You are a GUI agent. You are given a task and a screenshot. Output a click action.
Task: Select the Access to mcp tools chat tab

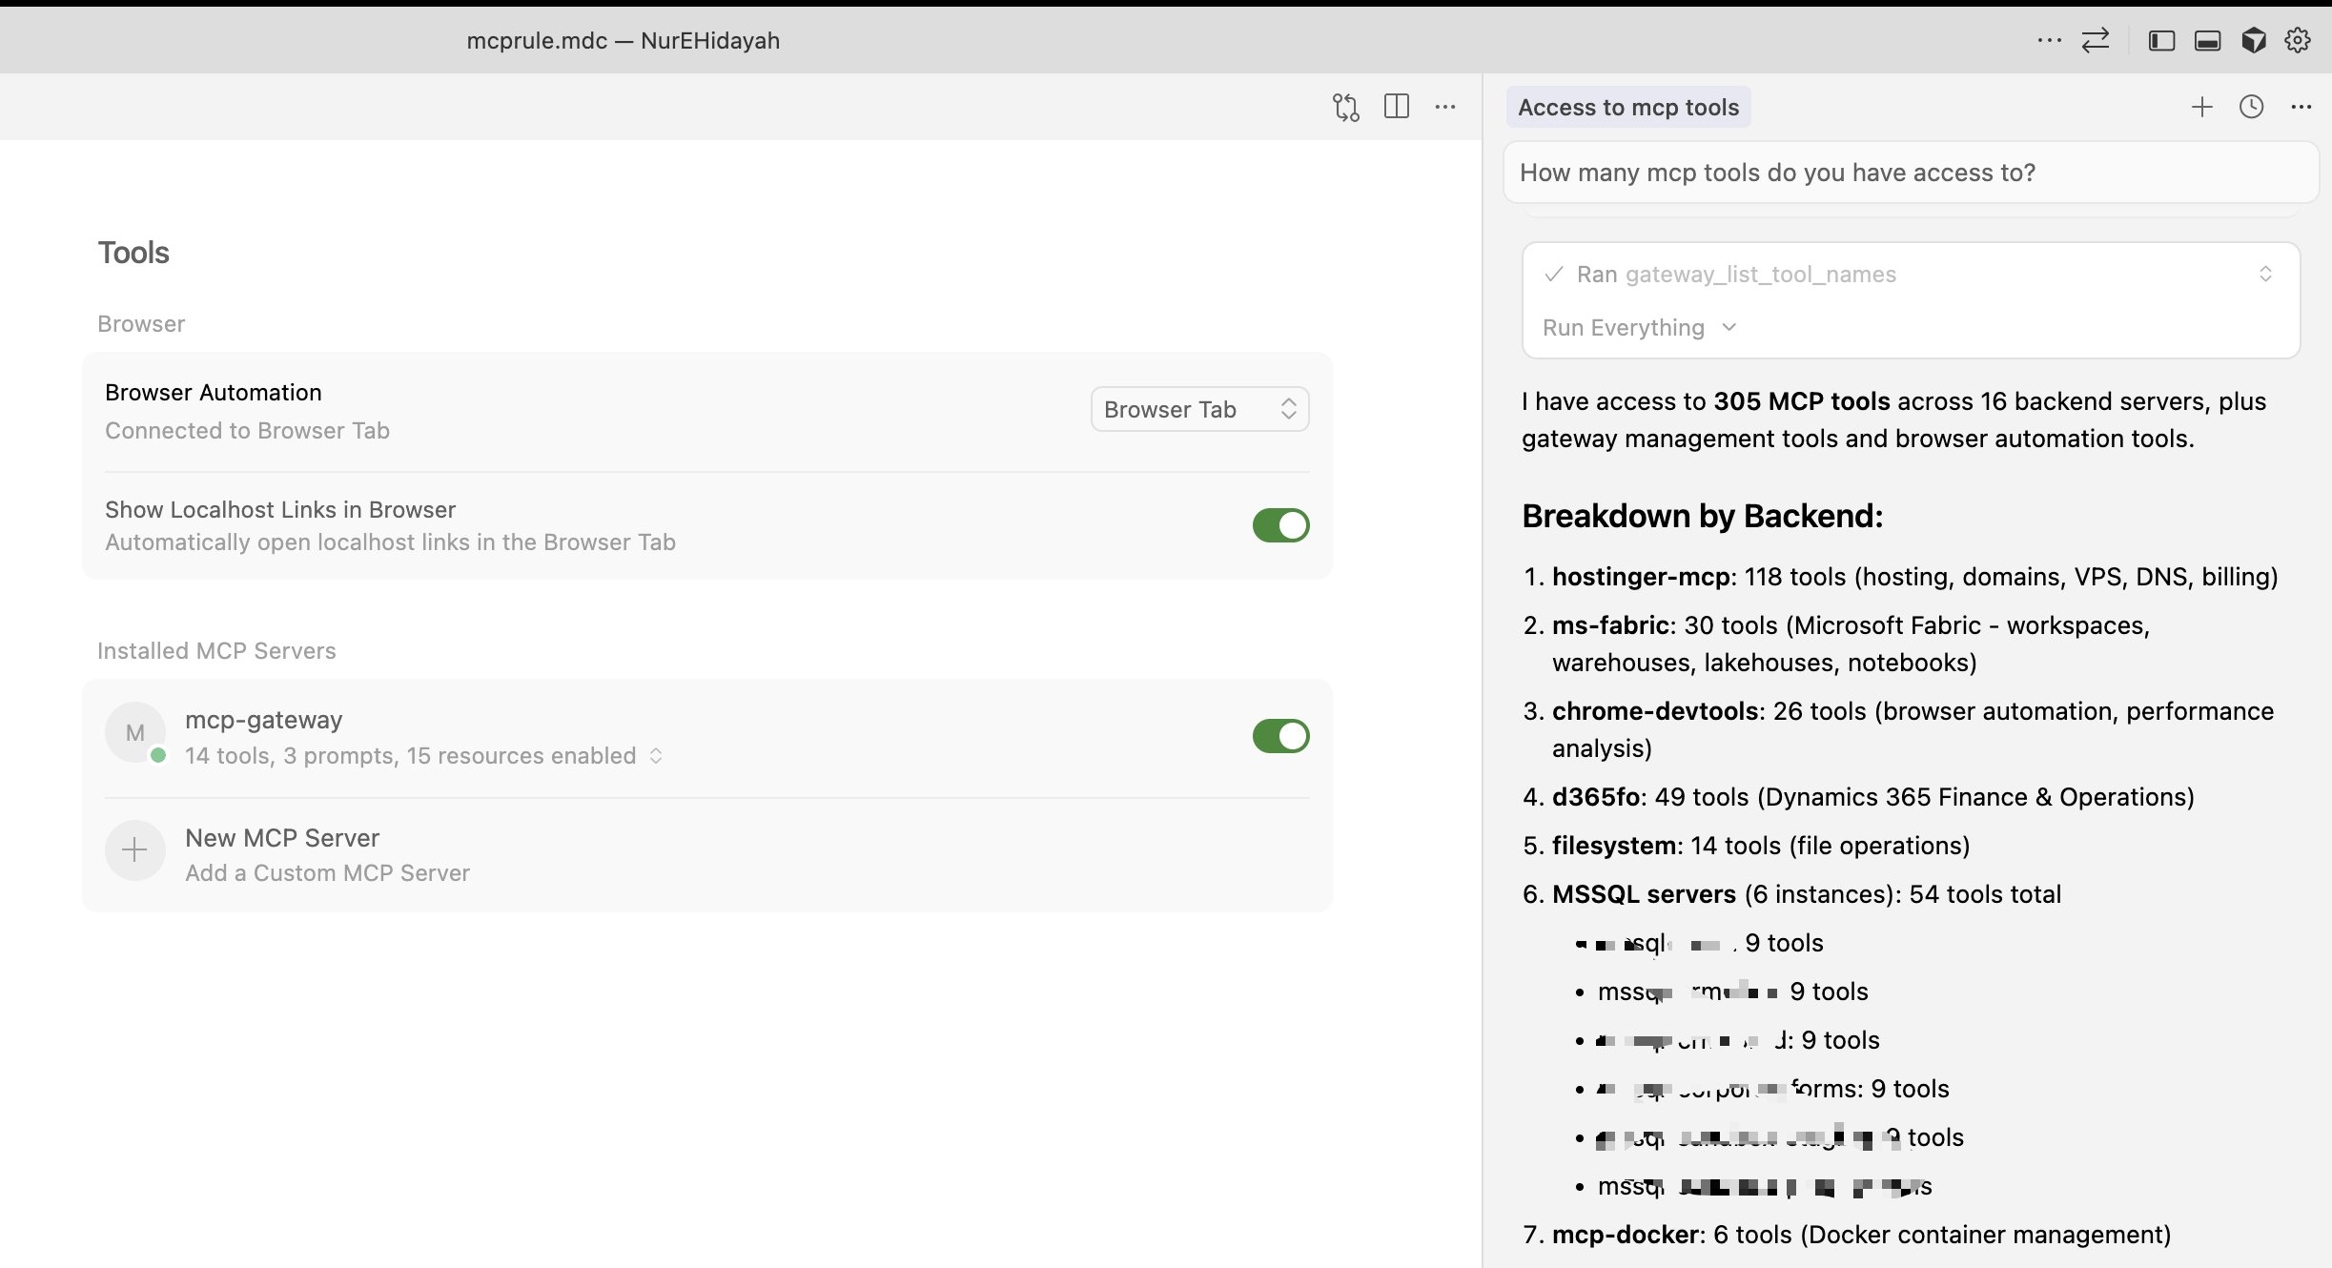1627,108
